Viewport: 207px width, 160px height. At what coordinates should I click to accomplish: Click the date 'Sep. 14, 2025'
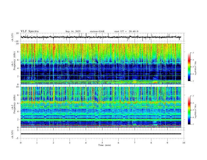coord(73,31)
